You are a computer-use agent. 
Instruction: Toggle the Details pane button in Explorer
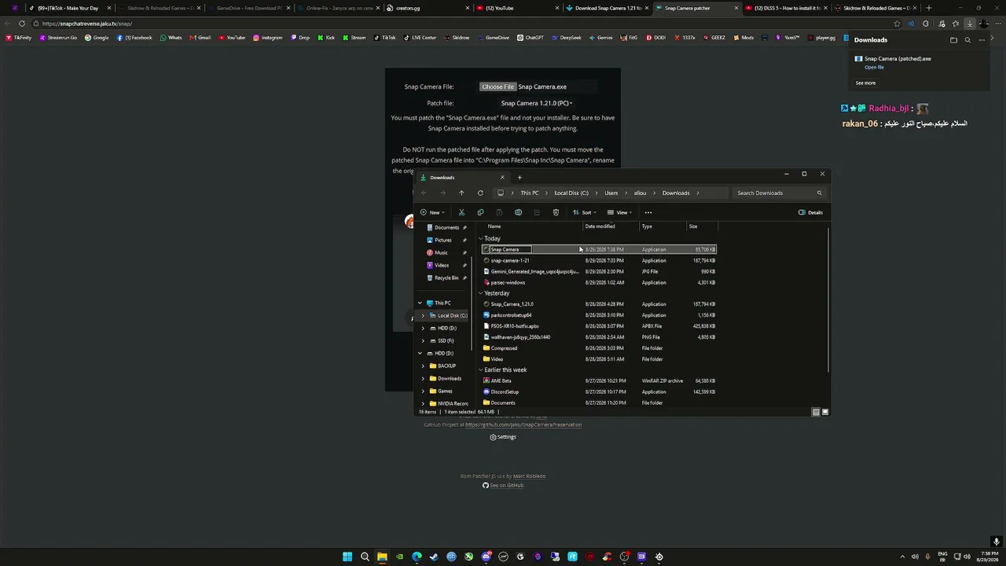811,212
